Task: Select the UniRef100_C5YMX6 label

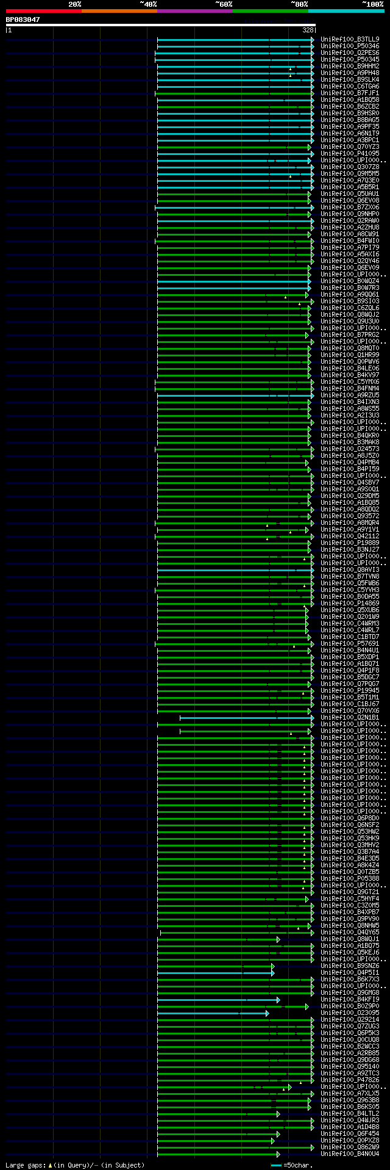Action: pos(350,381)
